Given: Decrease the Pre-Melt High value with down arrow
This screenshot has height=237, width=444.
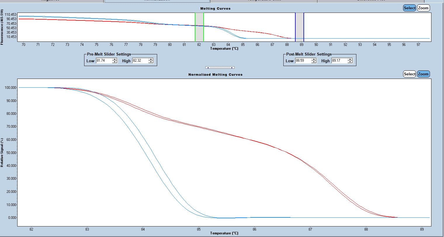Looking at the screenshot, I should tap(151, 62).
